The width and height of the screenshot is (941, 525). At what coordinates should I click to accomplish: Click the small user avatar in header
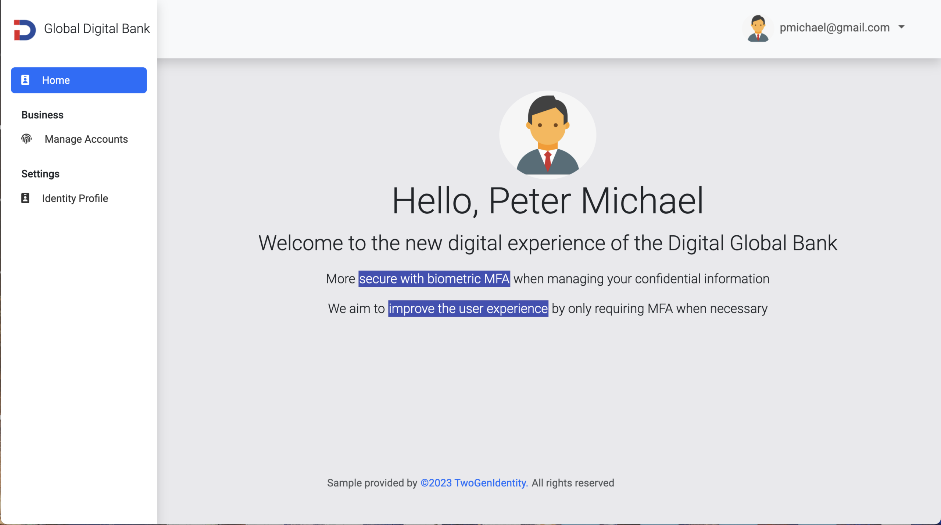[758, 28]
